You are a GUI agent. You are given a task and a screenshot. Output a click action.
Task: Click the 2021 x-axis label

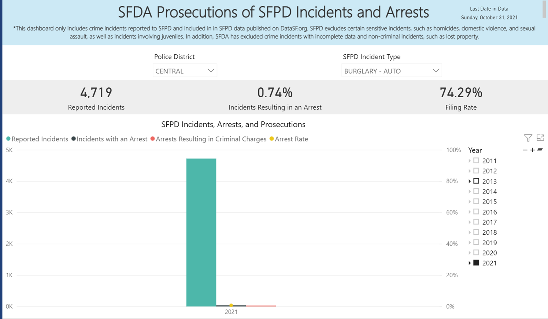click(231, 312)
